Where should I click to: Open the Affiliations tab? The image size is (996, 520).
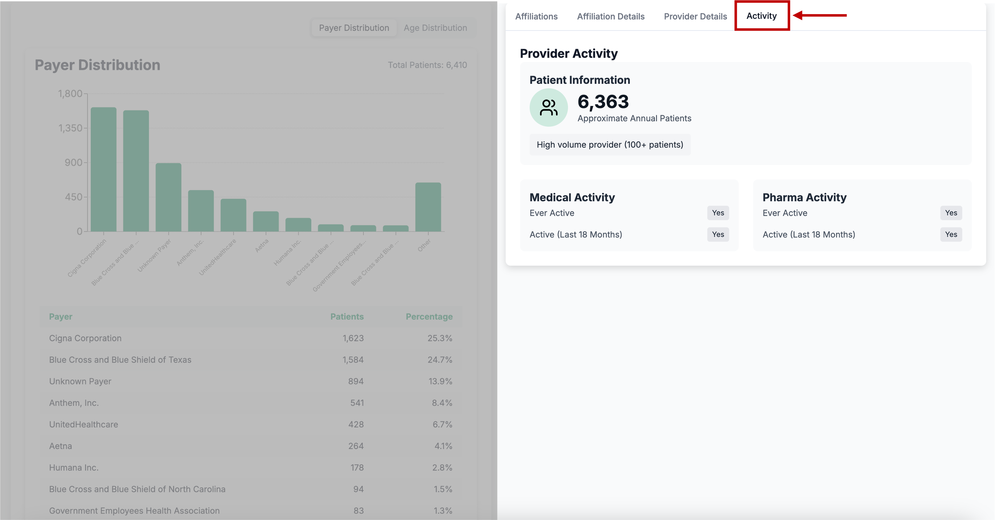coord(536,17)
